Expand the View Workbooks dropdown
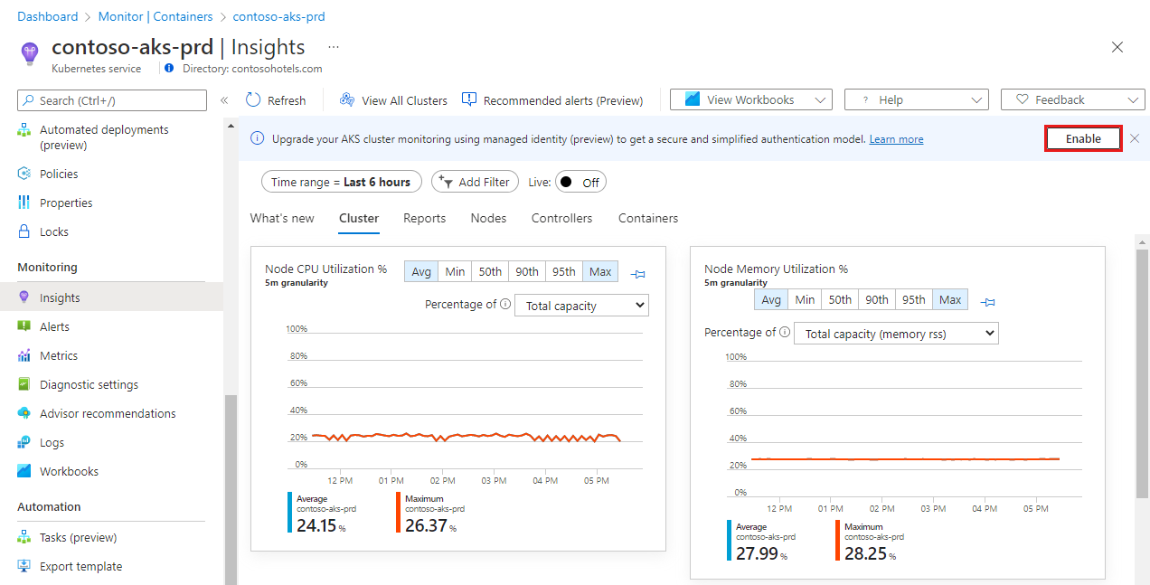Screen dimensions: 1150x585 pos(750,99)
